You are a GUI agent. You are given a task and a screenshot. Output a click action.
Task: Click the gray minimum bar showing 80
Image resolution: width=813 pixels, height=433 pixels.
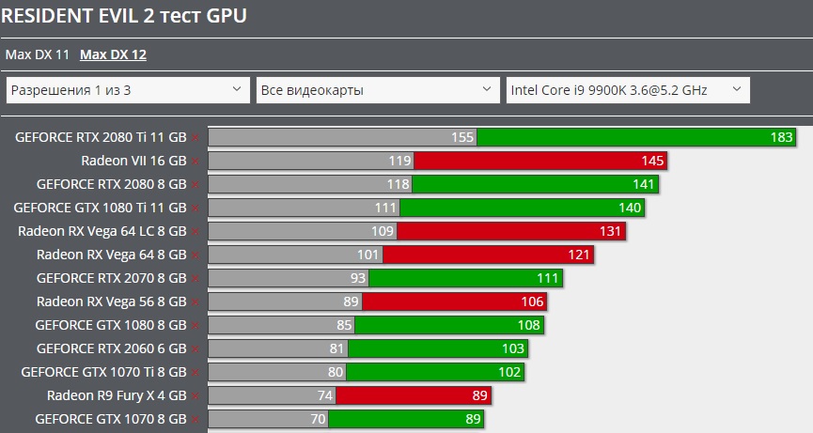click(x=277, y=372)
